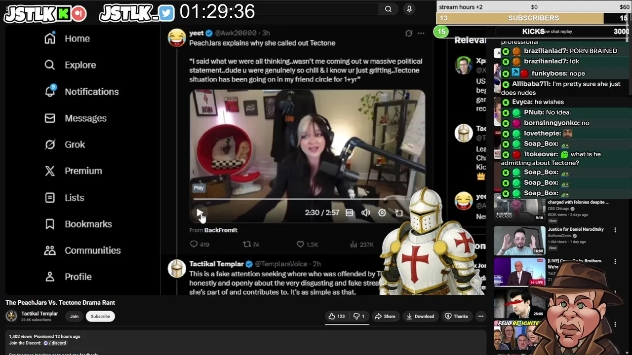Screen dimensions: 632x355
Task: Open the Explore search icon
Action: [50, 65]
